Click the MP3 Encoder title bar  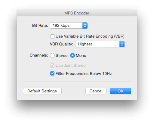tap(77, 13)
